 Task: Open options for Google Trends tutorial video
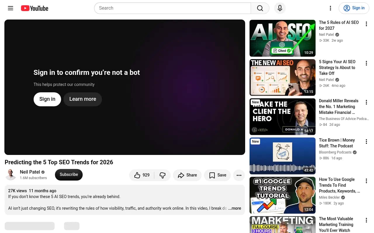point(366,181)
